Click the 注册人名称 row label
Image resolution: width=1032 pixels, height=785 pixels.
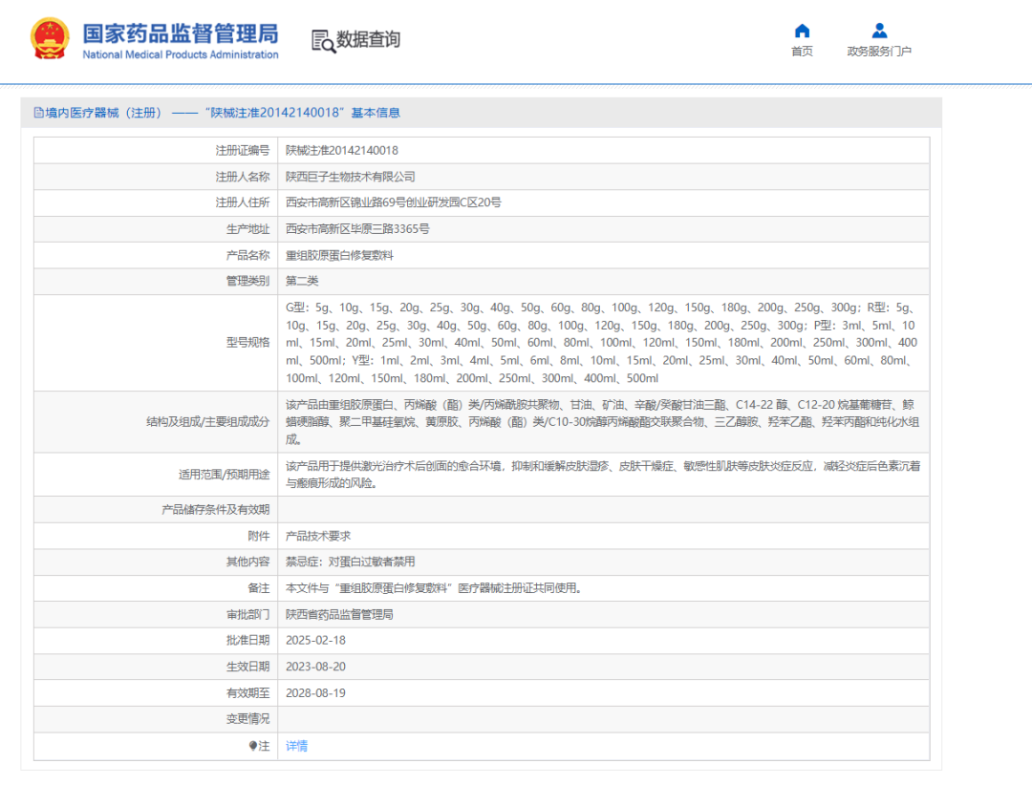242,177
